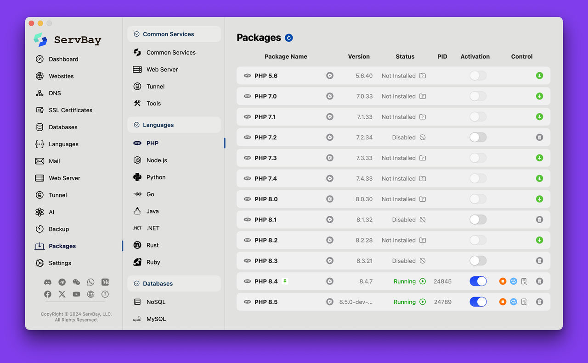This screenshot has height=363, width=588.
Task: Download PHP 5.6 with green arrow
Action: tap(539, 76)
